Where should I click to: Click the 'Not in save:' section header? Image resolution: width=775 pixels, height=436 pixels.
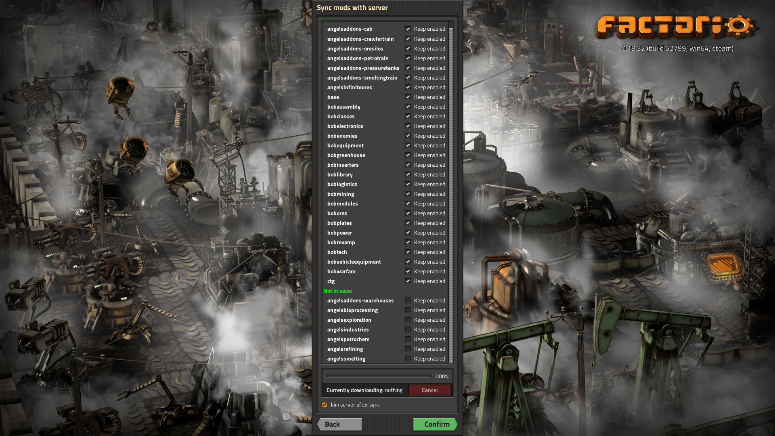(338, 291)
